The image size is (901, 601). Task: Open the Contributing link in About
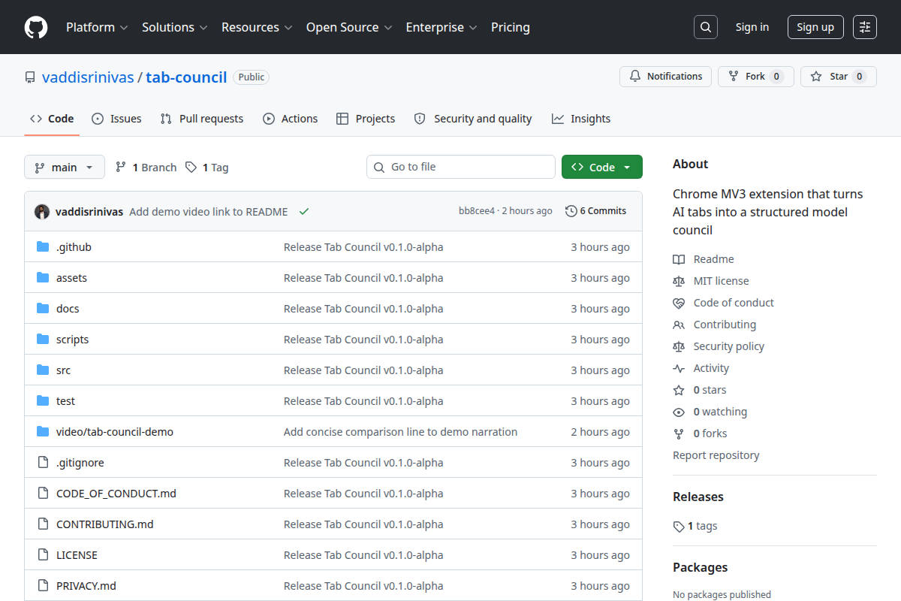(x=725, y=325)
